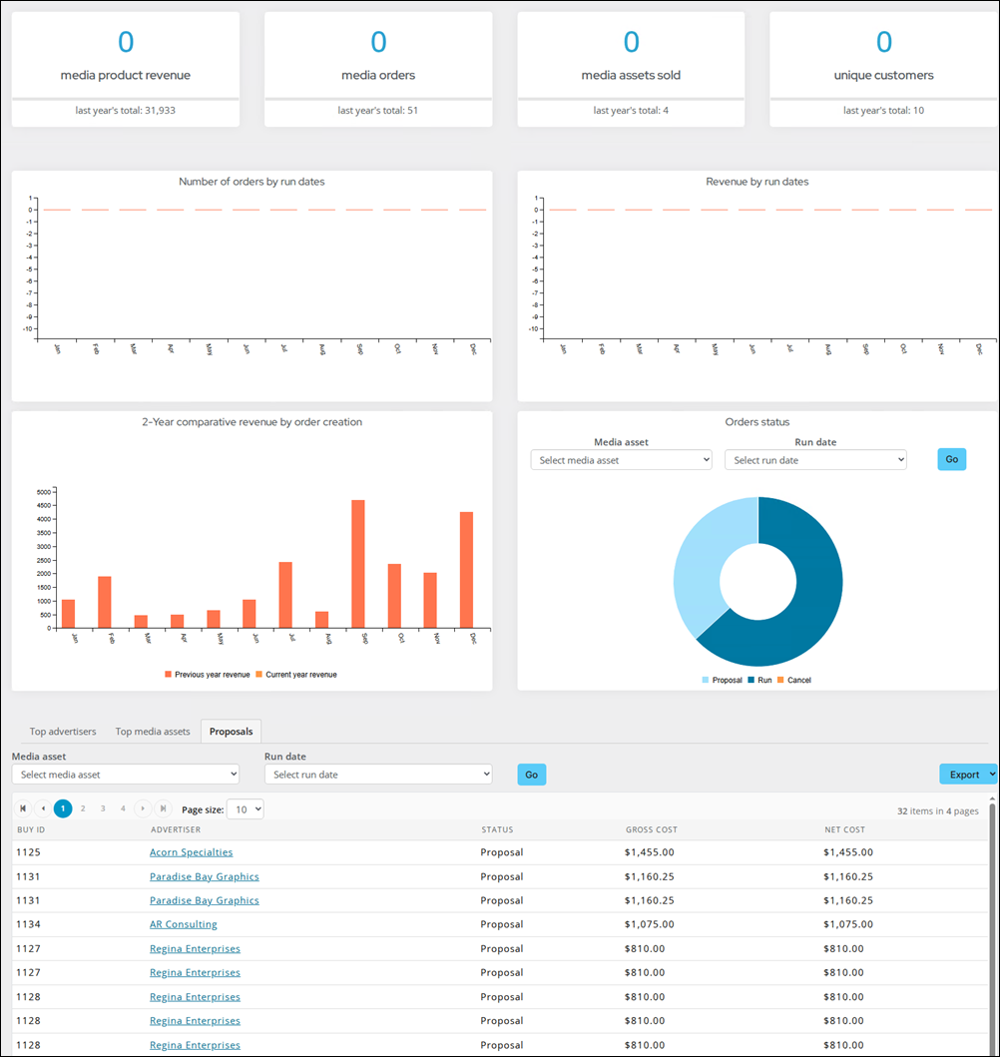
Task: Open Proposals Select run date dropdown
Action: point(378,774)
